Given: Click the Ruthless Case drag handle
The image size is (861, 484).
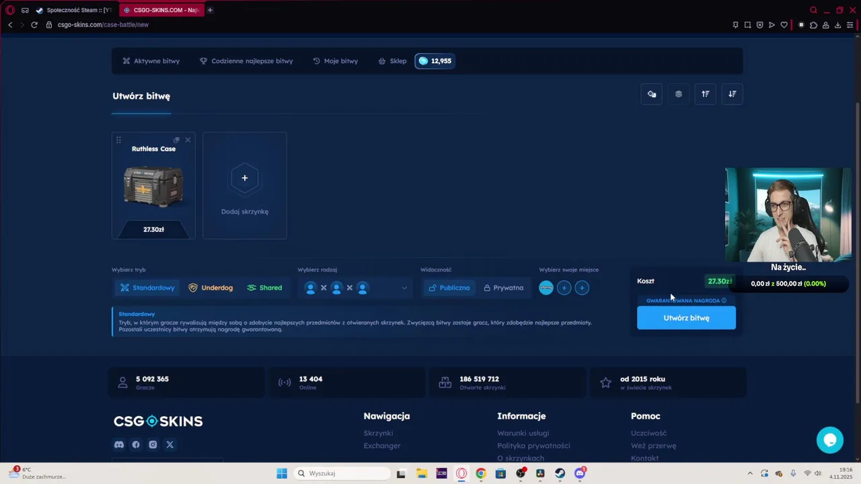Looking at the screenshot, I should (x=118, y=140).
